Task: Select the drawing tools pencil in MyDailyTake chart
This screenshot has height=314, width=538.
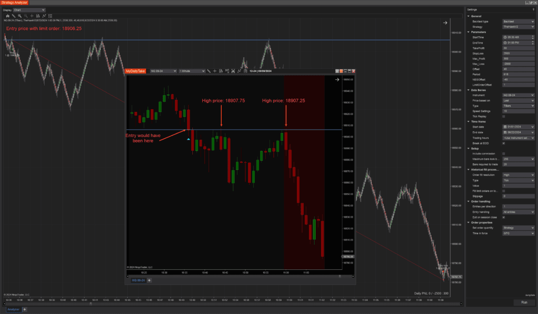Action: click(209, 71)
